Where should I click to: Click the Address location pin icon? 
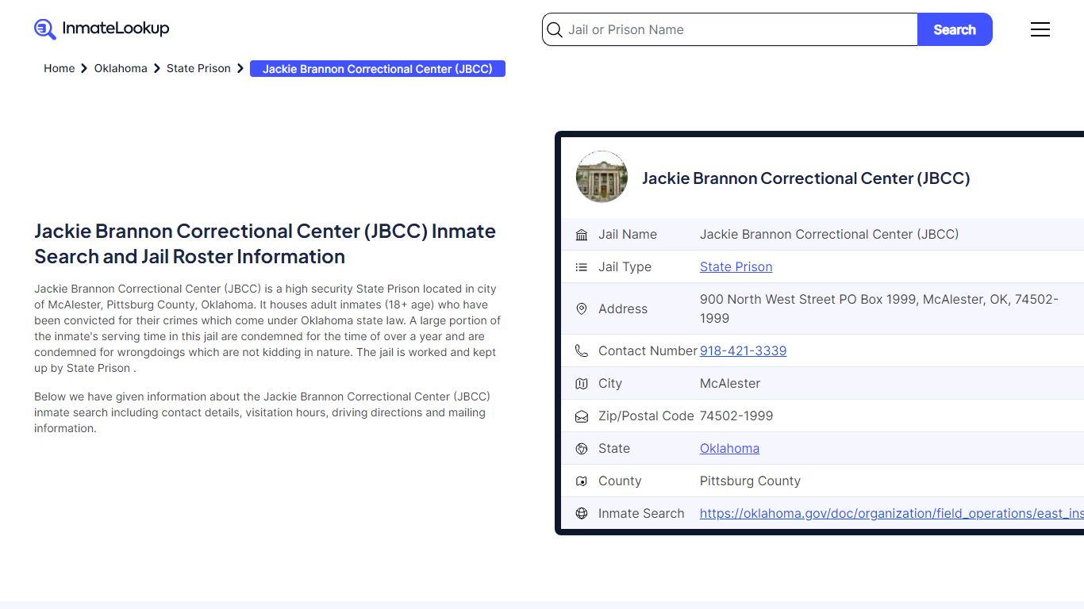coord(582,309)
